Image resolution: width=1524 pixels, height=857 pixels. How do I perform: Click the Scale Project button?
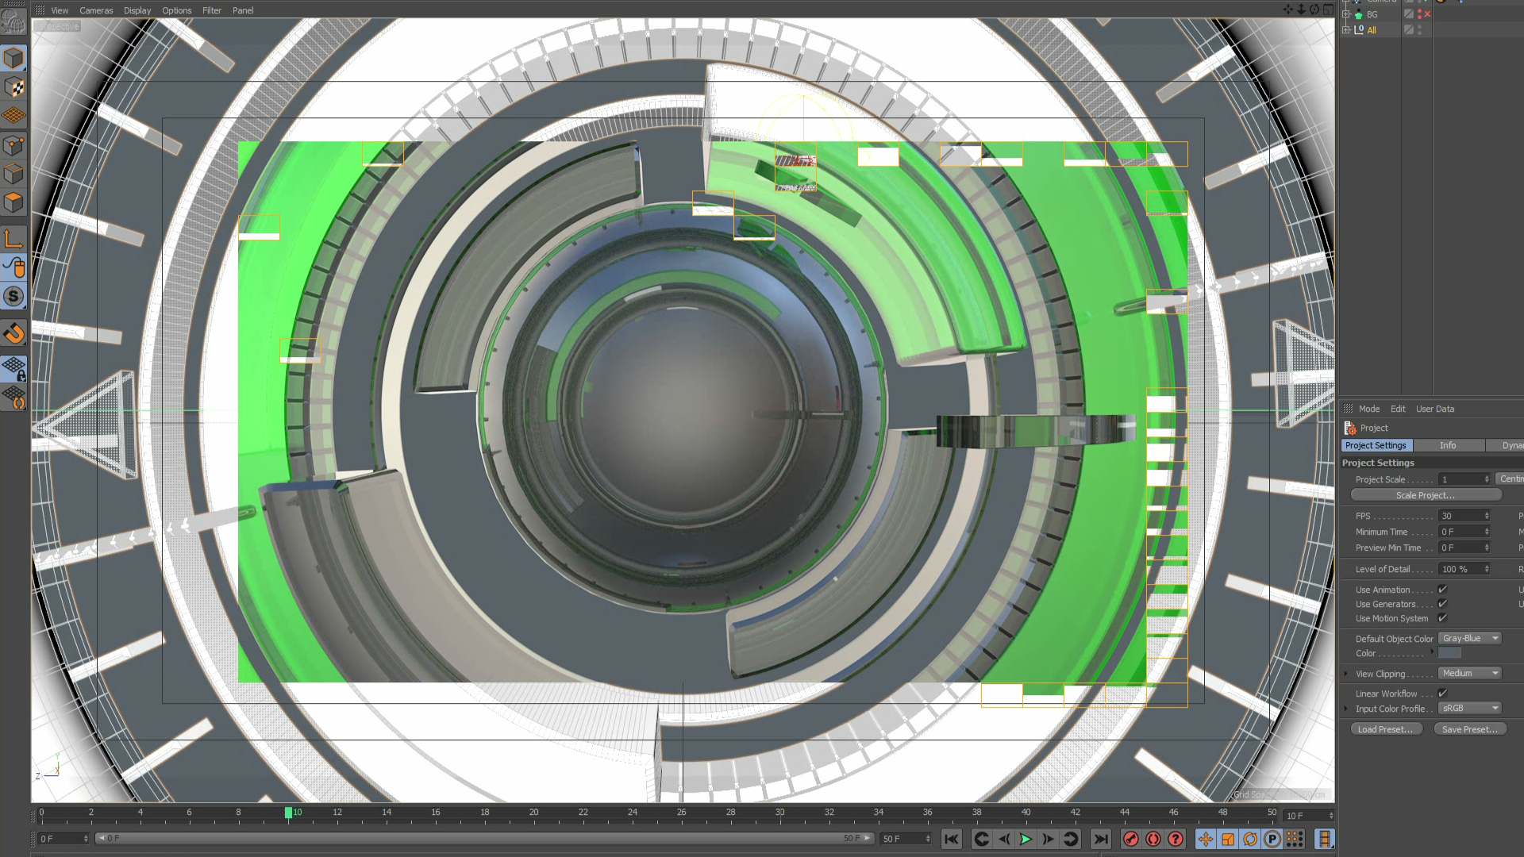tap(1426, 495)
